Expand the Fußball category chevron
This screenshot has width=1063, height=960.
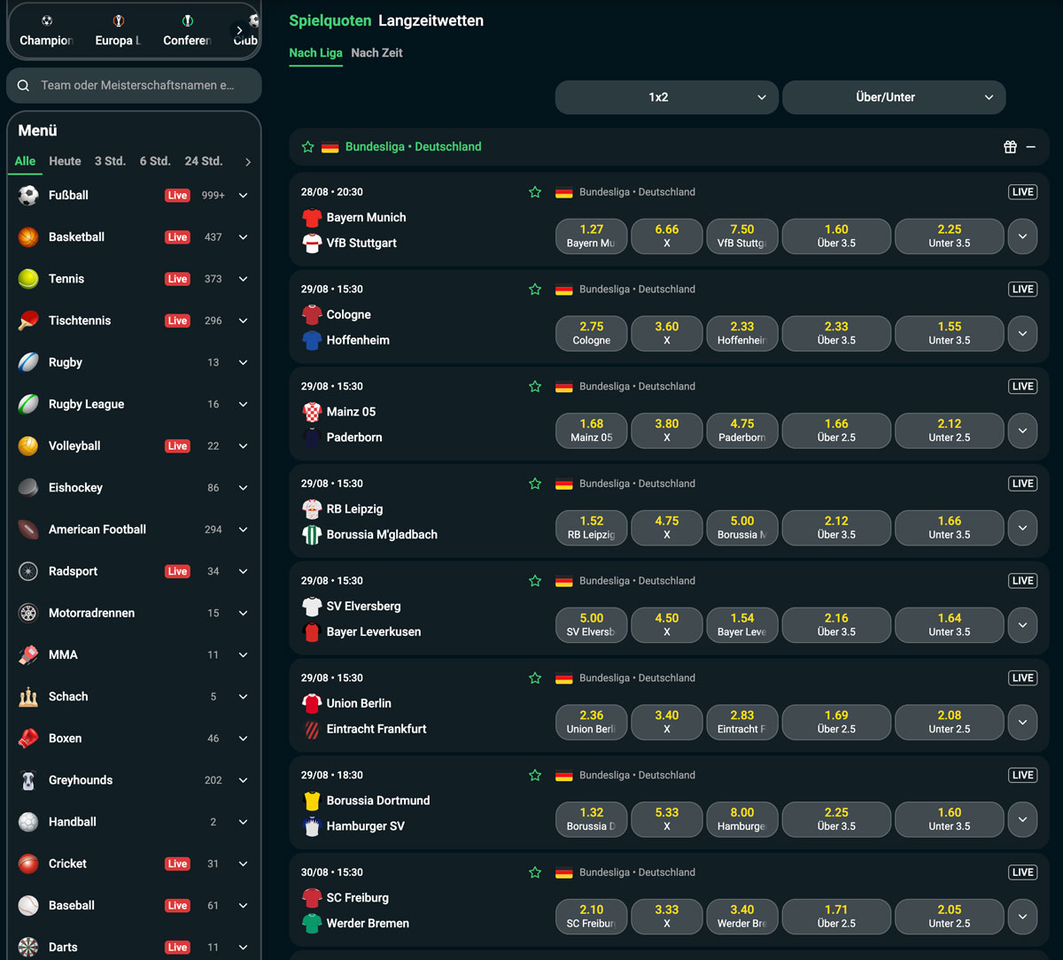click(243, 196)
